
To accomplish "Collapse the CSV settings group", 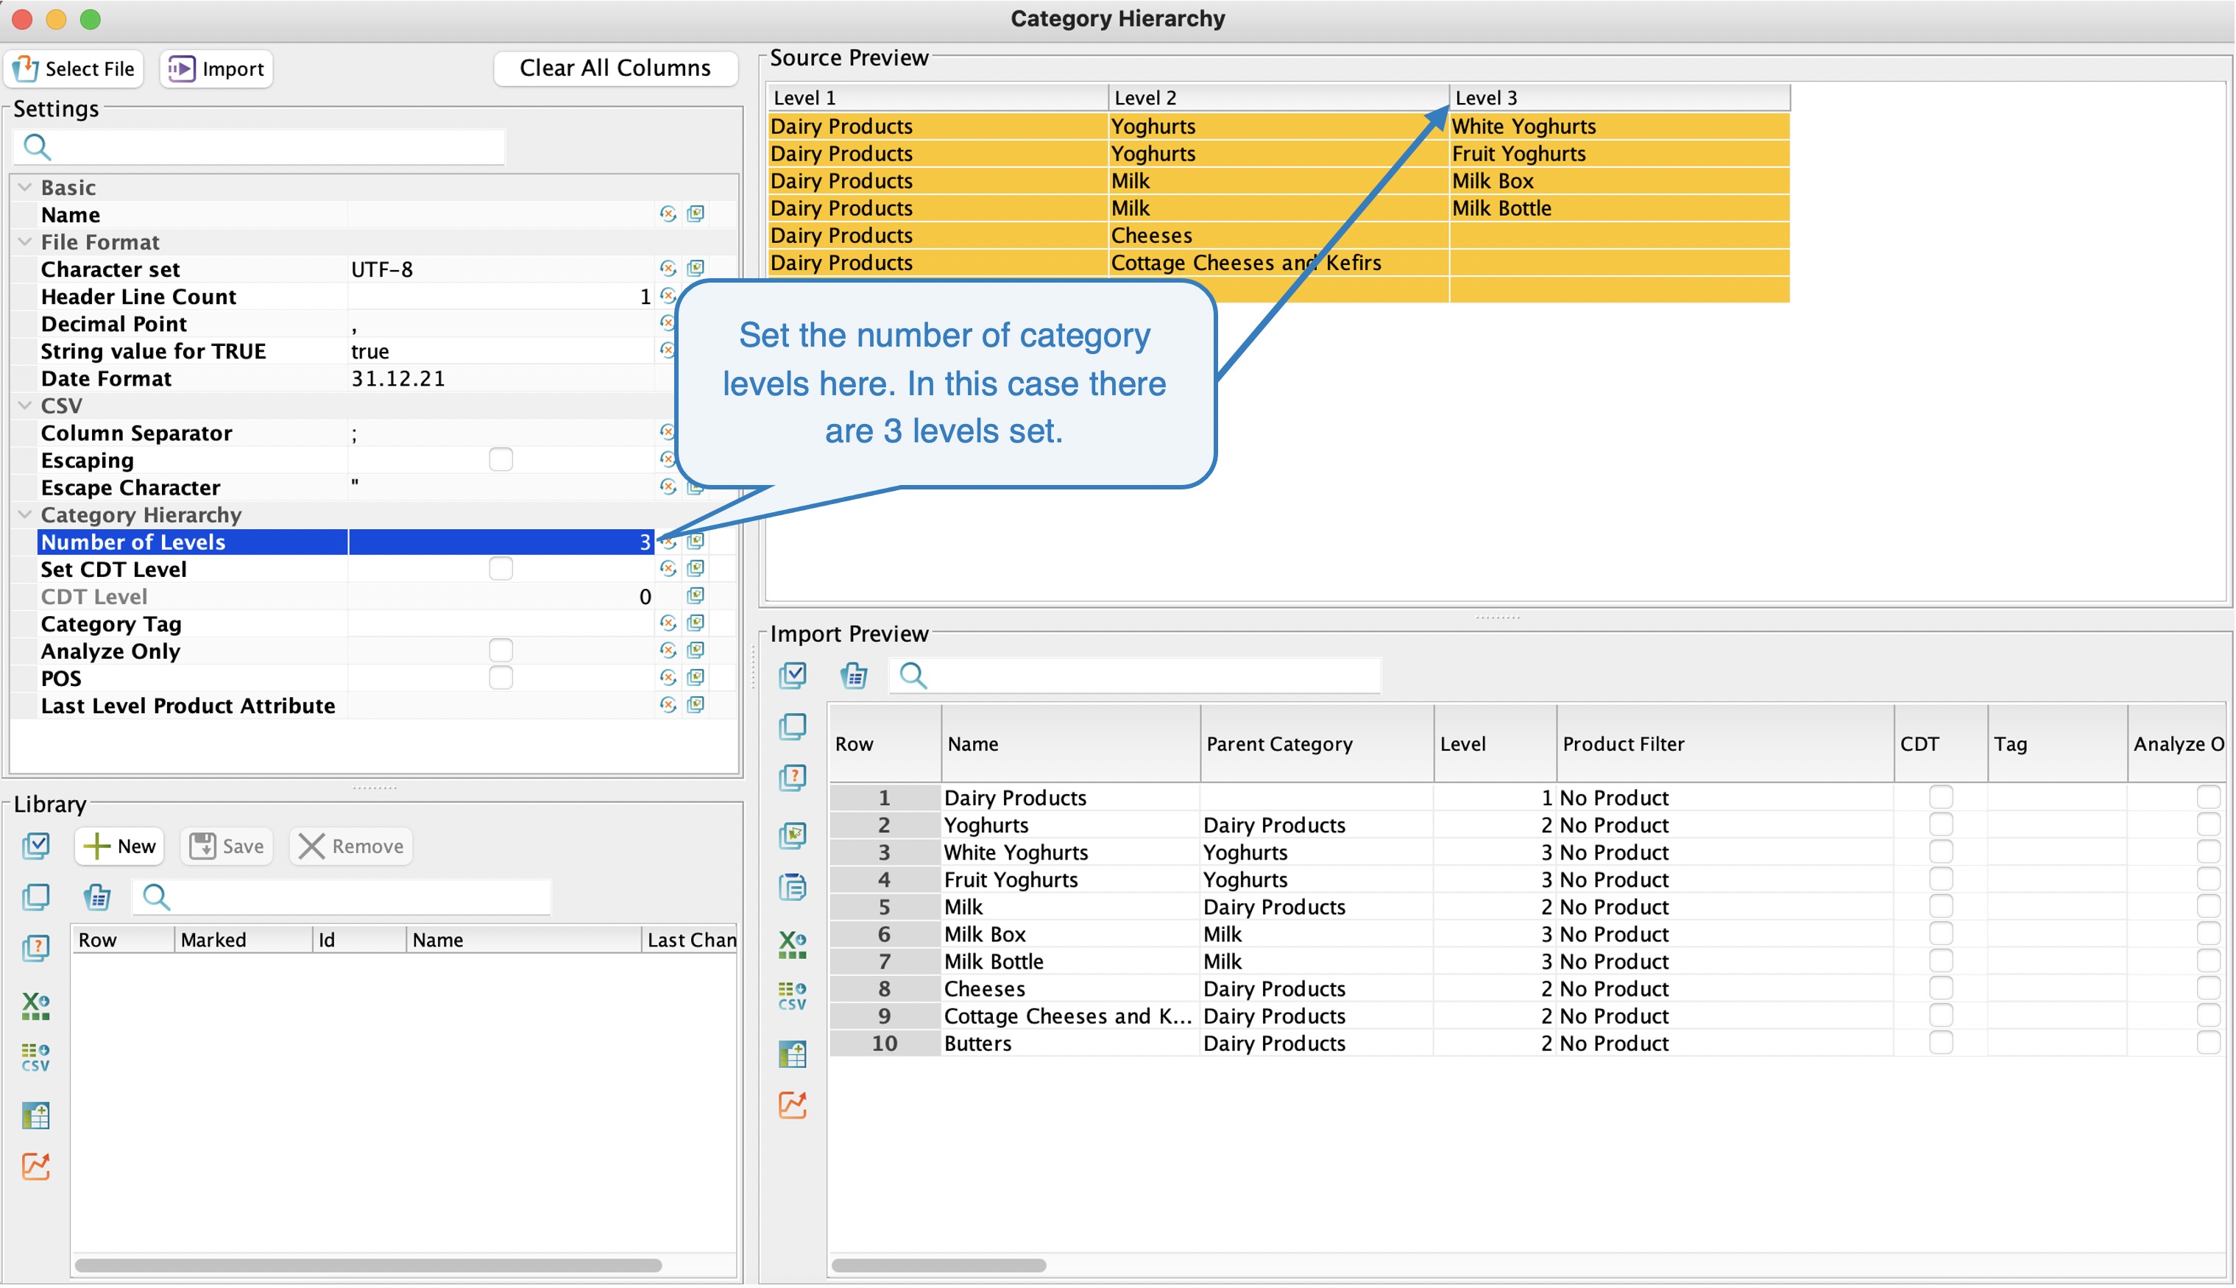I will [x=26, y=405].
